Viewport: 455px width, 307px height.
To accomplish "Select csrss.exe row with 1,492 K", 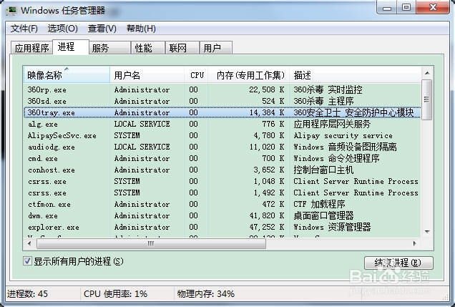I will [x=222, y=193].
